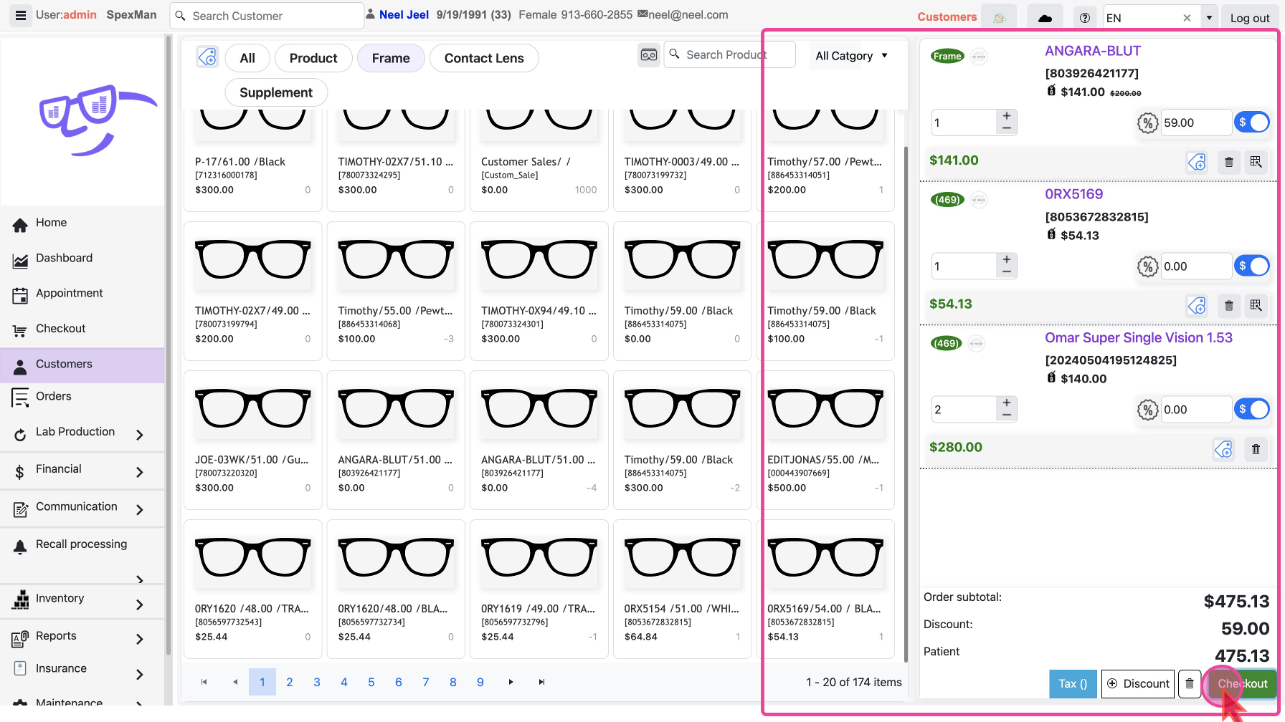The image size is (1285, 722).
Task: Go to page 5 in pagination
Action: click(x=371, y=682)
